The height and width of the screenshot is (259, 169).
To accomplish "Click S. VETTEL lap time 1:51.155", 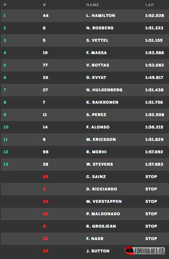I will [x=154, y=40].
